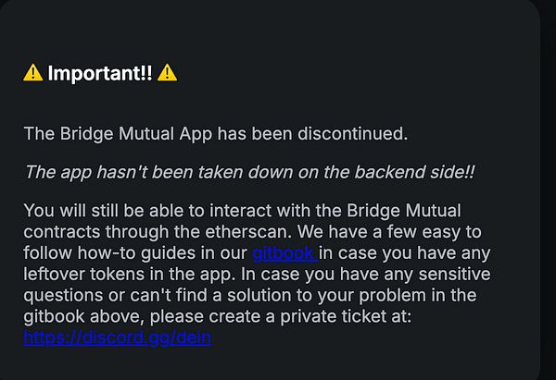Viewport: 556px width, 380px height.
Task: Click the warning icon after "Important!!"
Action: (168, 74)
